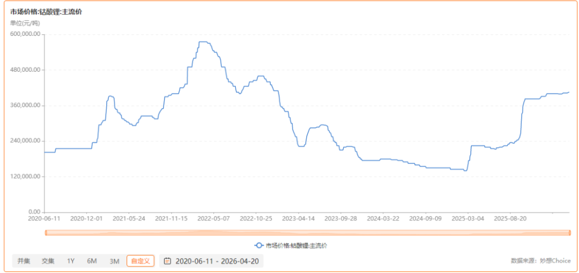Screen dimensions: 579x273
Task: Click x-axis date 2023-09-28
Action: (341, 218)
